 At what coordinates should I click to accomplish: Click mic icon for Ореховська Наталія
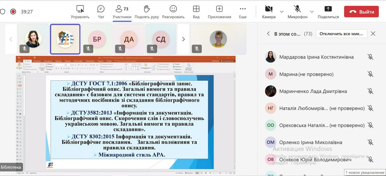[370, 125]
